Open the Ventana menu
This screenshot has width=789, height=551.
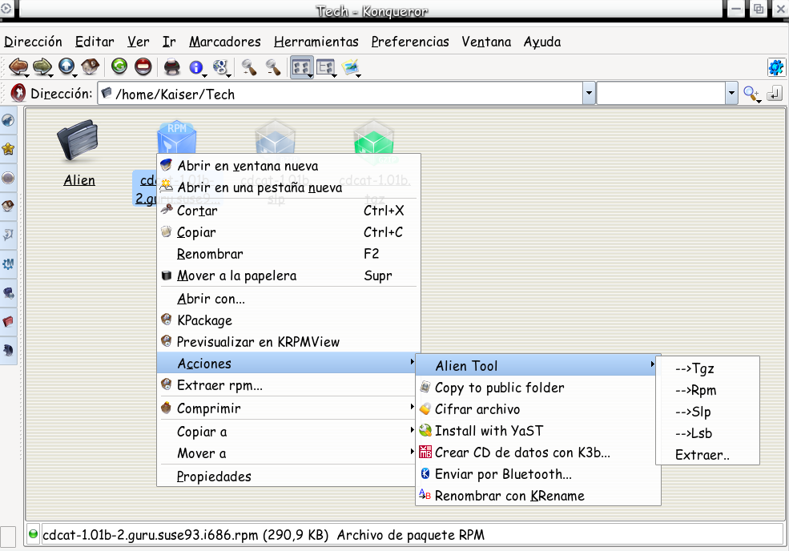(486, 42)
